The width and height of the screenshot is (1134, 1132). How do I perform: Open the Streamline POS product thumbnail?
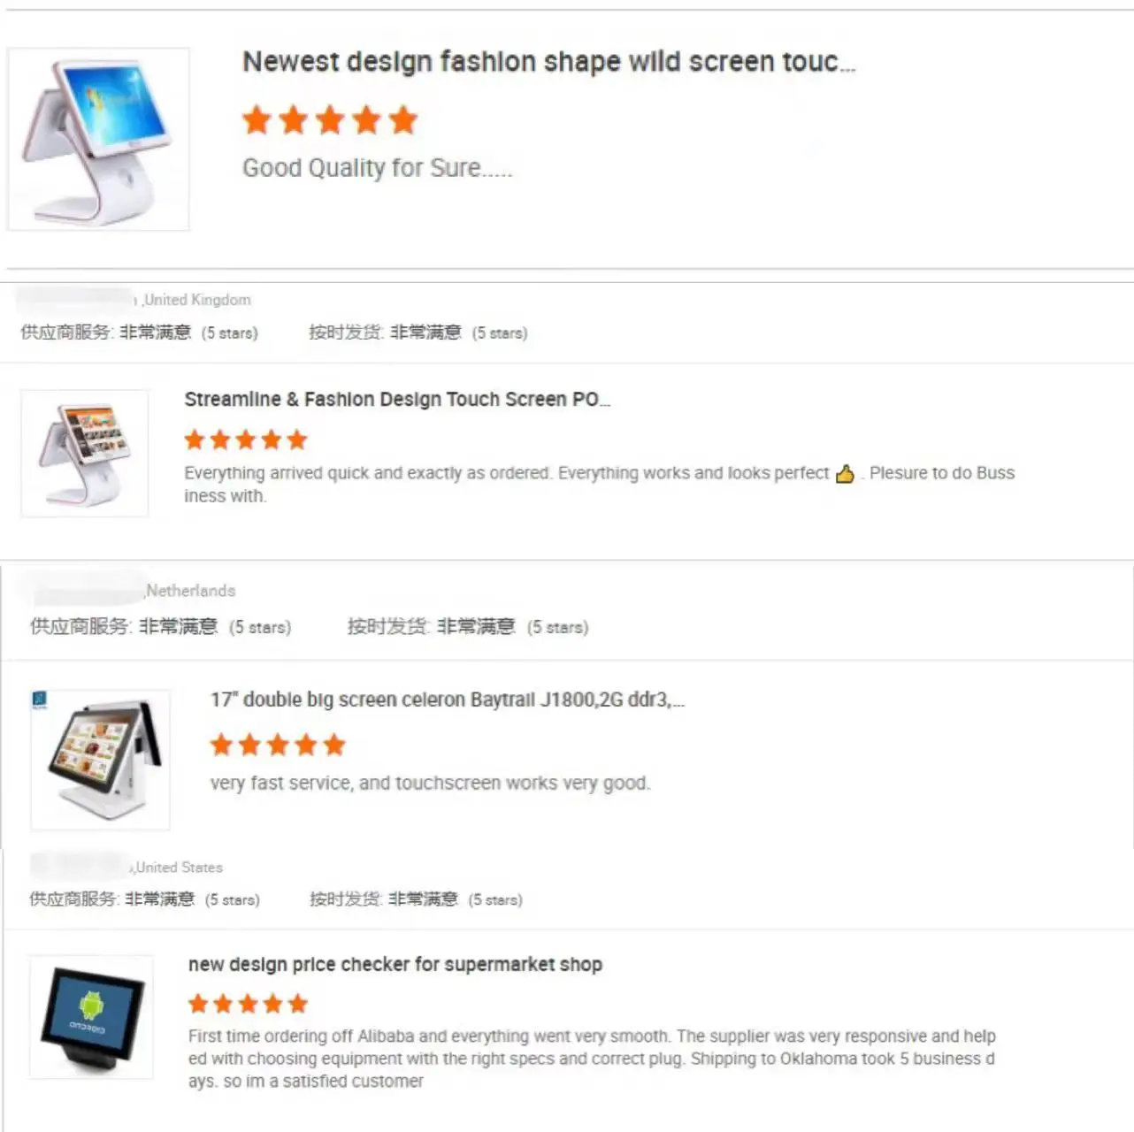[x=85, y=454]
